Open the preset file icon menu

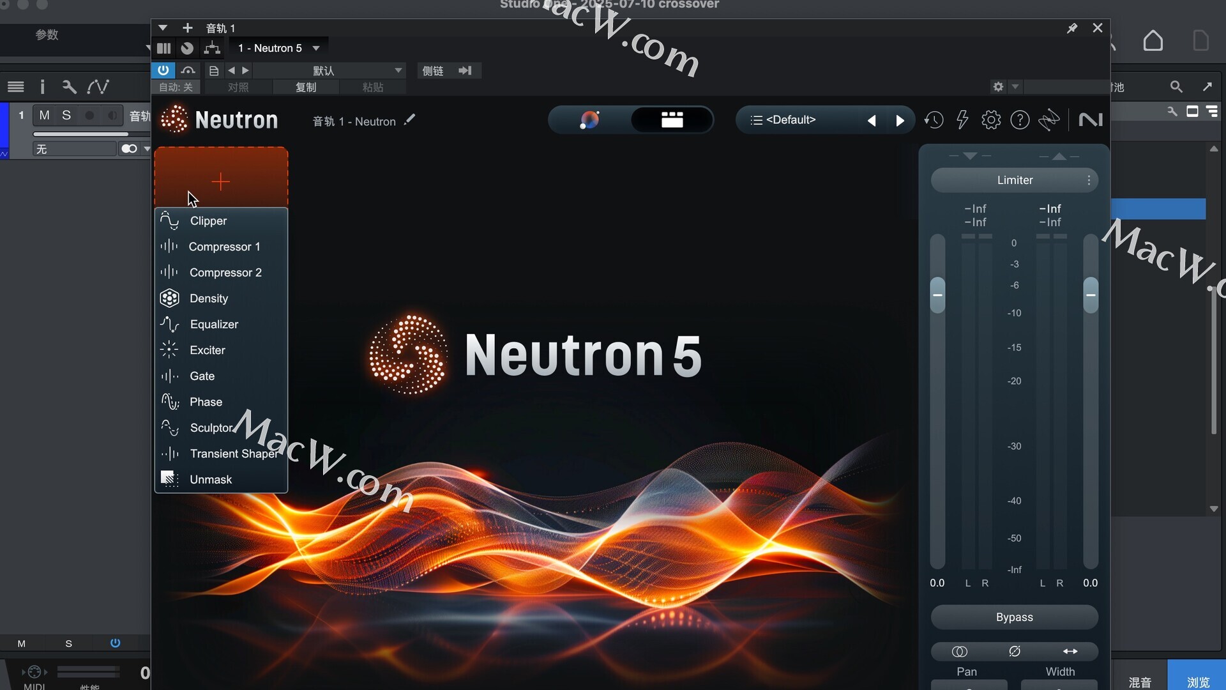[x=214, y=71]
